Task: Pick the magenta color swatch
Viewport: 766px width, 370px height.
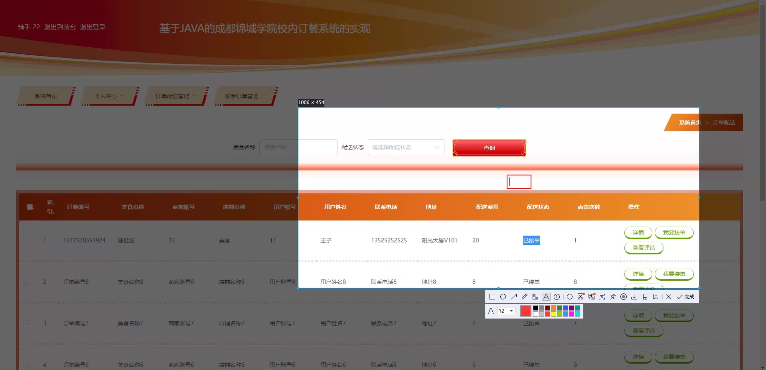Action: (x=571, y=314)
